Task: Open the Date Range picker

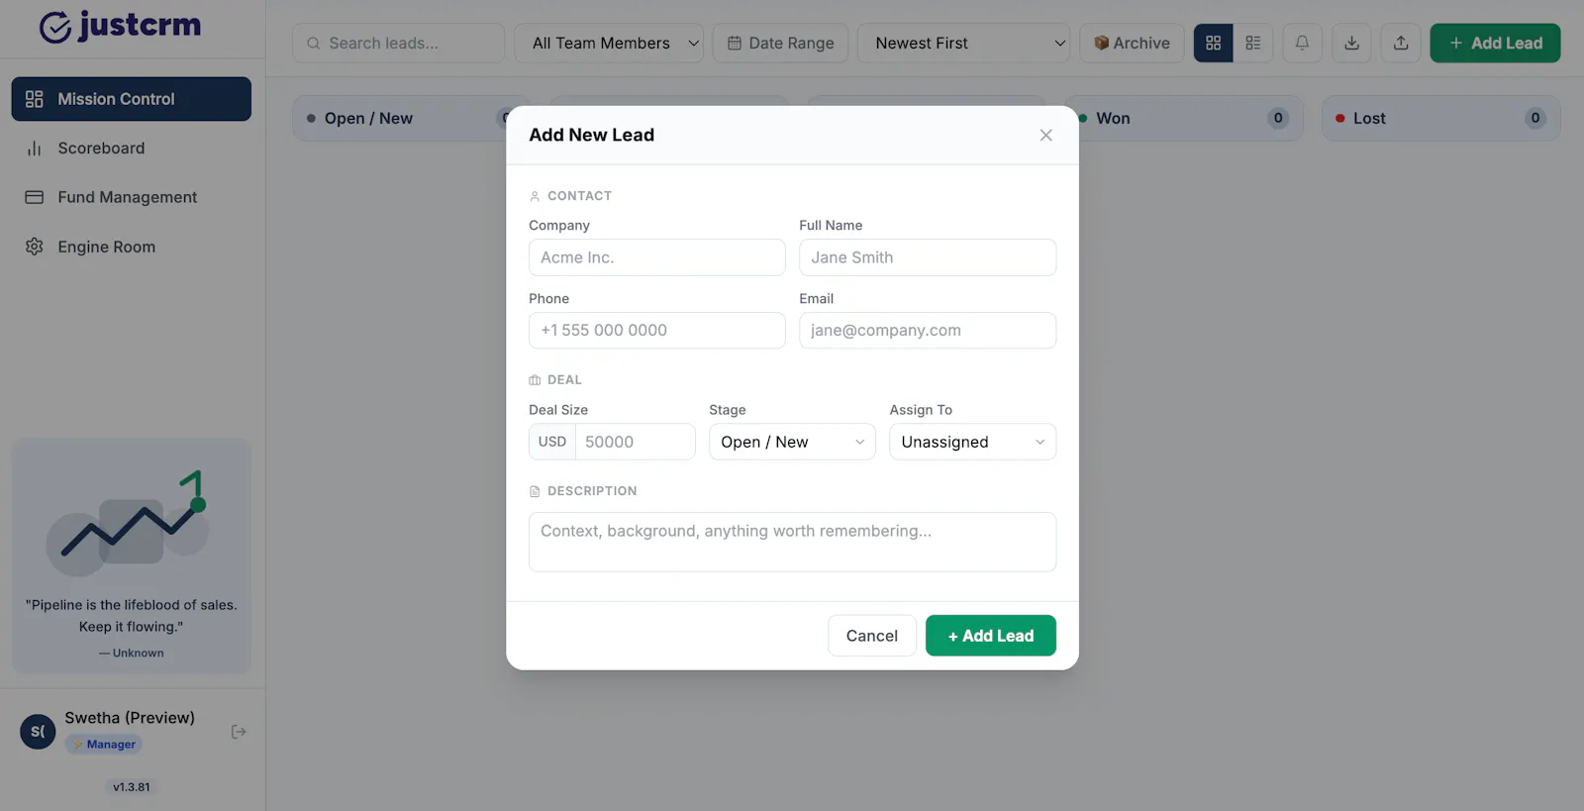Action: coord(780,44)
